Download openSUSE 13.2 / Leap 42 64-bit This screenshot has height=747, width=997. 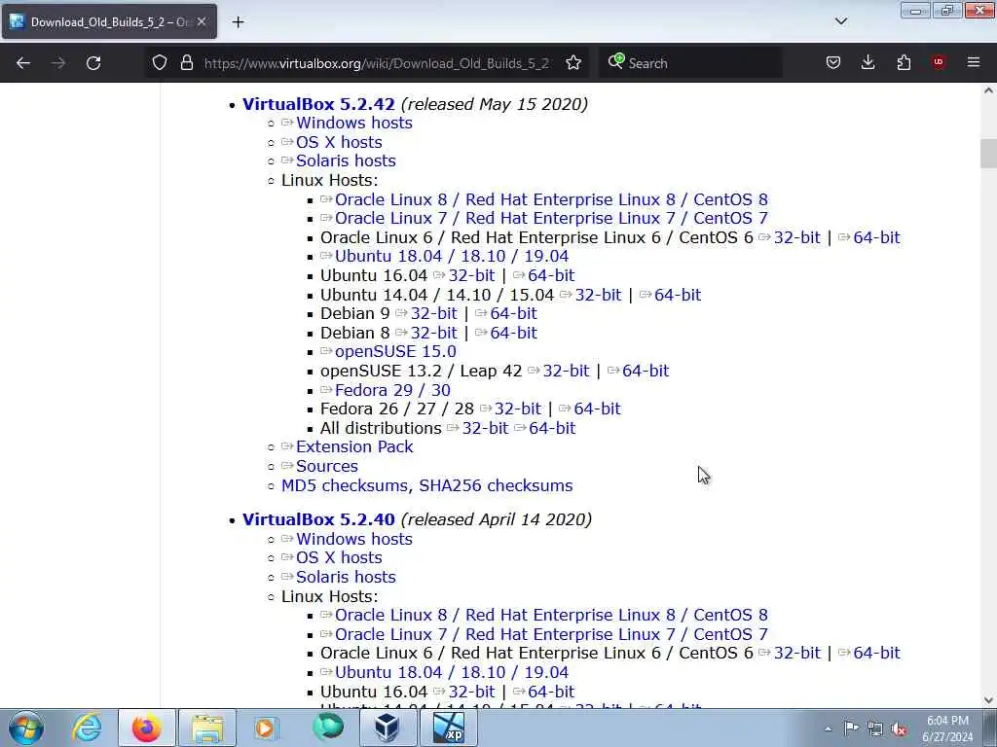[x=646, y=371]
